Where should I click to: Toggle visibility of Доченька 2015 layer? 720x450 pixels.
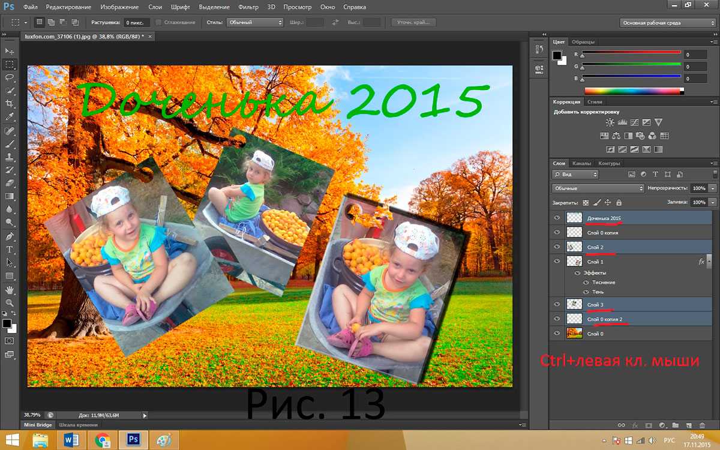(x=557, y=218)
